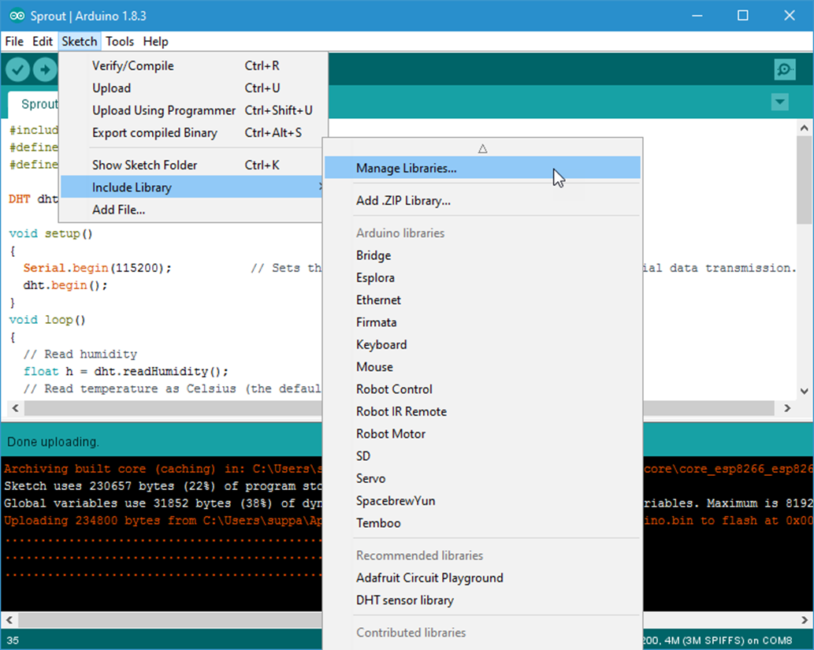
Task: Include the Servo library
Action: (482, 479)
